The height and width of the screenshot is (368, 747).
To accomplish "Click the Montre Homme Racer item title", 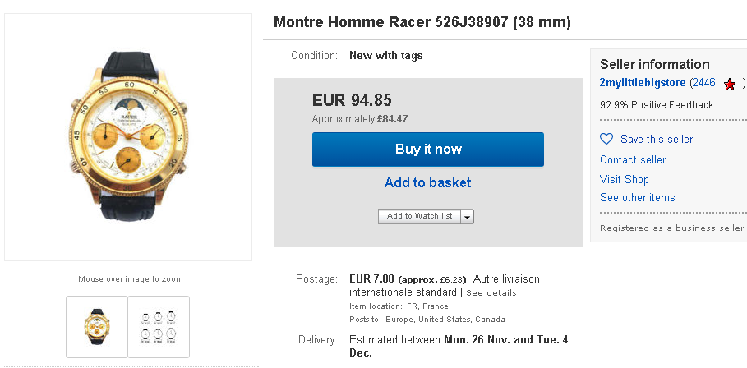I will tap(422, 22).
